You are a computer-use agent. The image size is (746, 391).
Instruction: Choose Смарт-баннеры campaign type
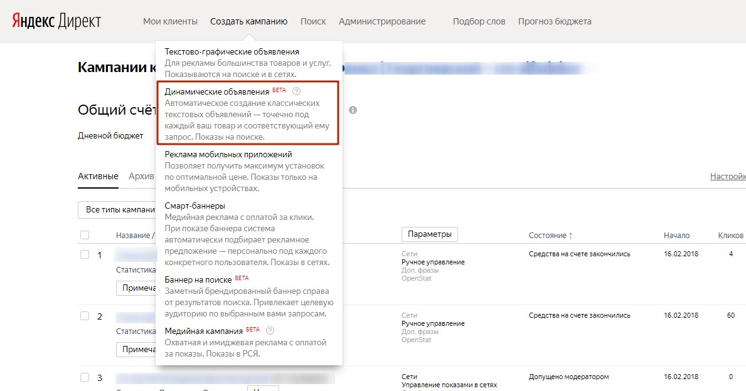pos(195,206)
